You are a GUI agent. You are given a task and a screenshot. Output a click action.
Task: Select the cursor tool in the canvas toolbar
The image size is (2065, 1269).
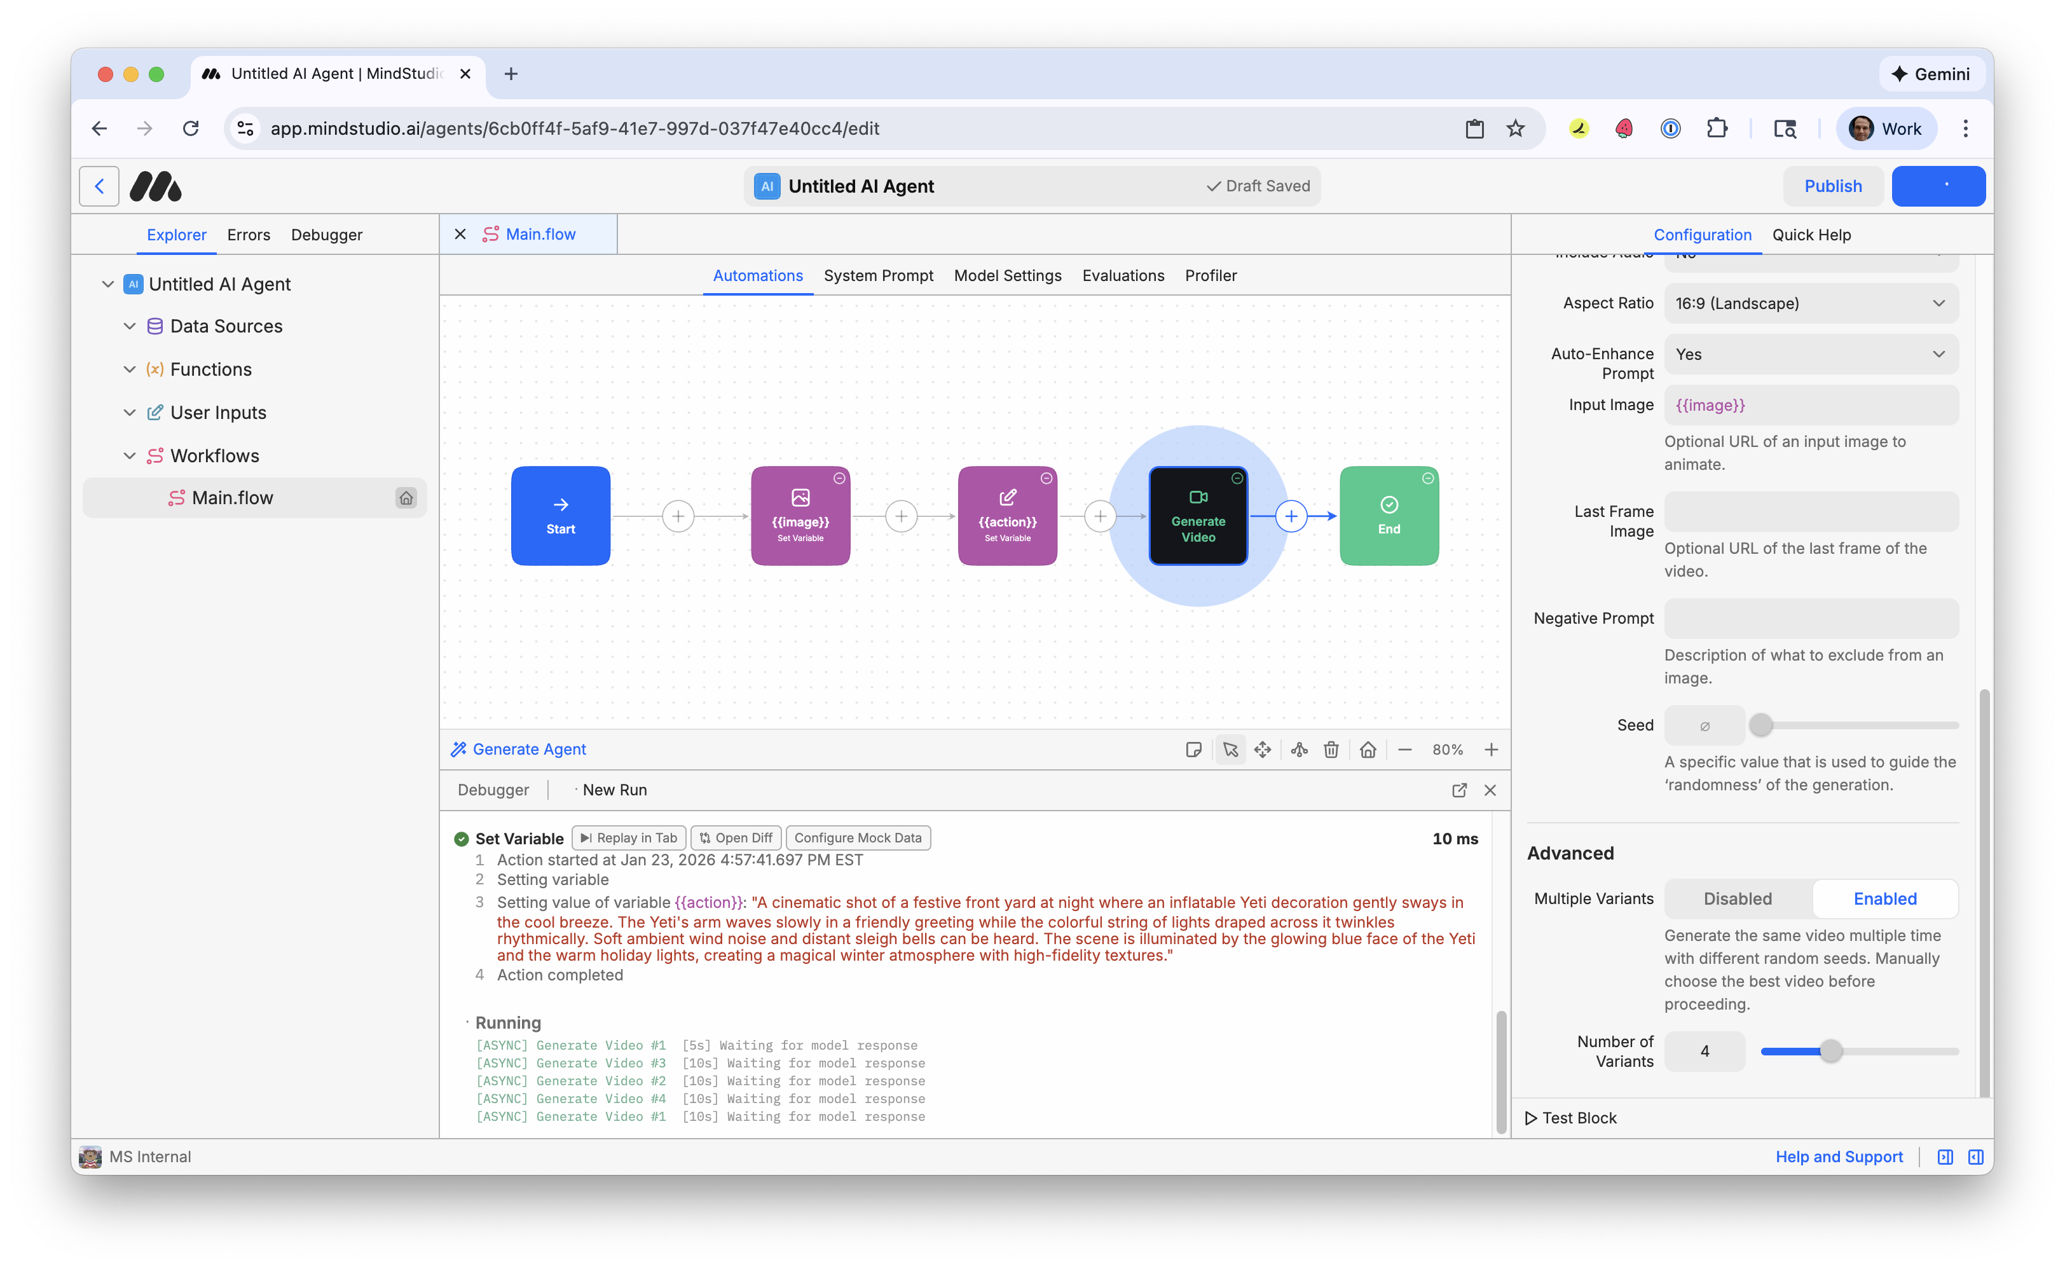(1230, 750)
